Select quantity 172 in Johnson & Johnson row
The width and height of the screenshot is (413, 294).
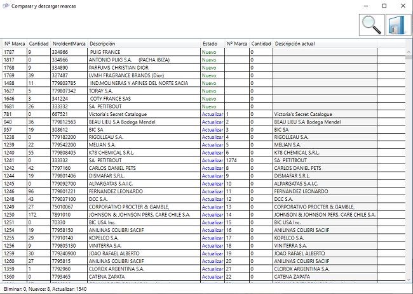(x=39, y=215)
